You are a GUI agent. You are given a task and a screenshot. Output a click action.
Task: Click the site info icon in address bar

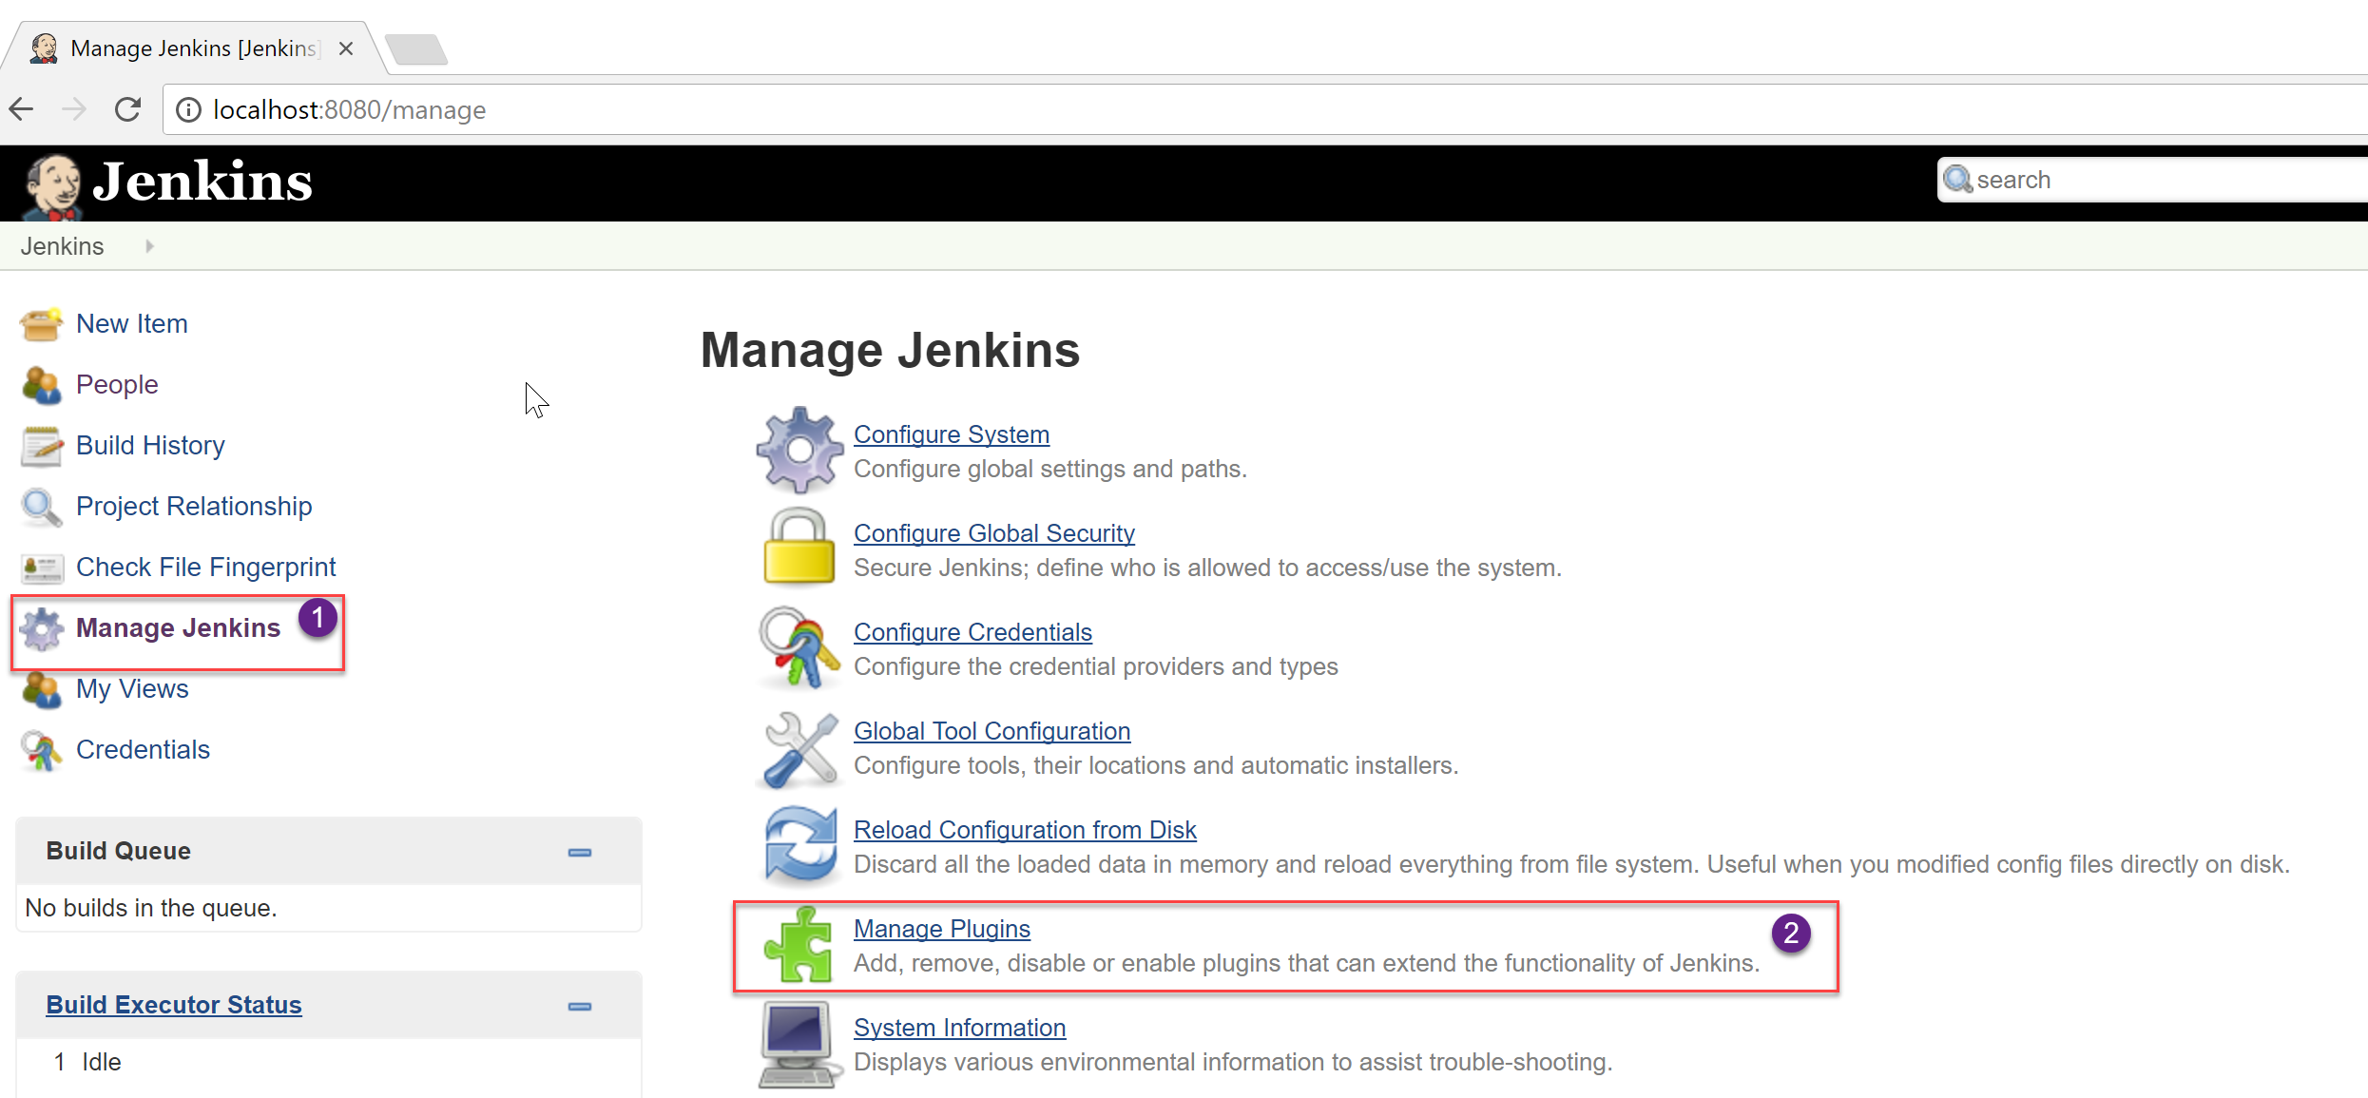tap(189, 110)
